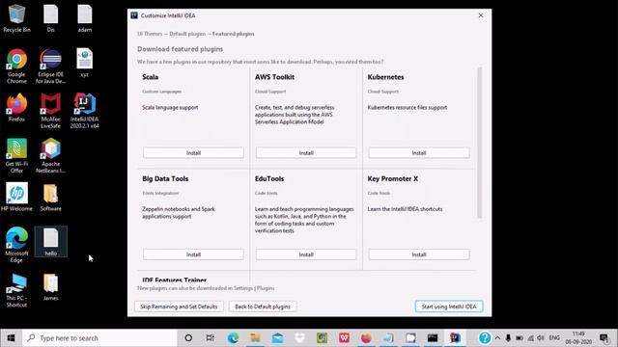The image size is (618, 347).
Task: Install the Scala plugin
Action: click(193, 153)
